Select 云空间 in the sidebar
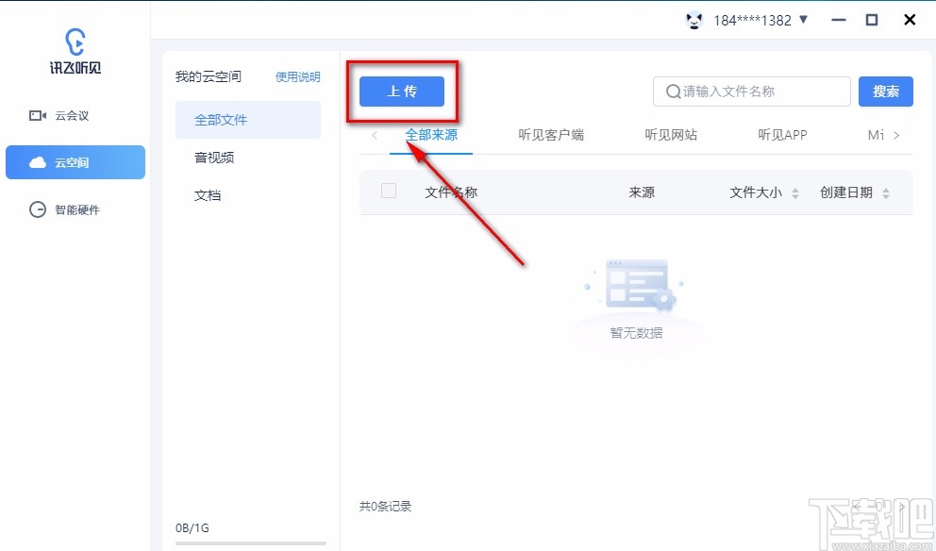The width and height of the screenshot is (936, 551). 75,162
